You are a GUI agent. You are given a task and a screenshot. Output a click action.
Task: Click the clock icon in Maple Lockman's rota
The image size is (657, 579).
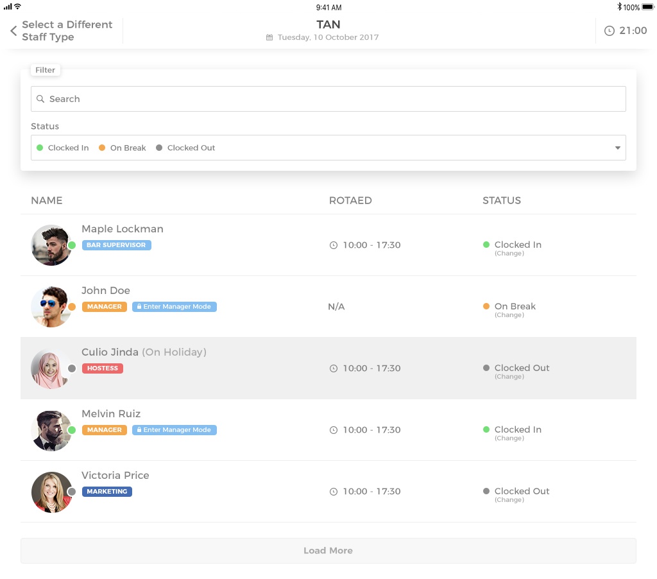[x=333, y=245]
